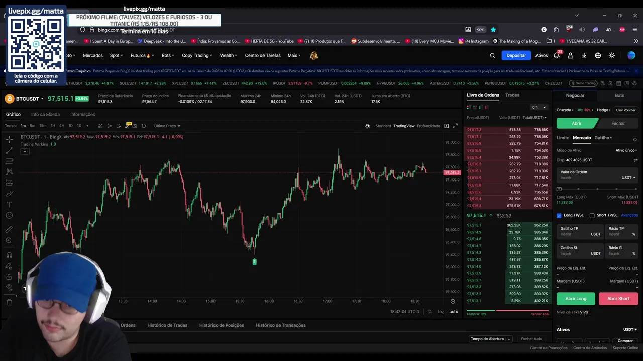Click the Gatilho SL input field
This screenshot has width=643, height=361.
point(580,251)
